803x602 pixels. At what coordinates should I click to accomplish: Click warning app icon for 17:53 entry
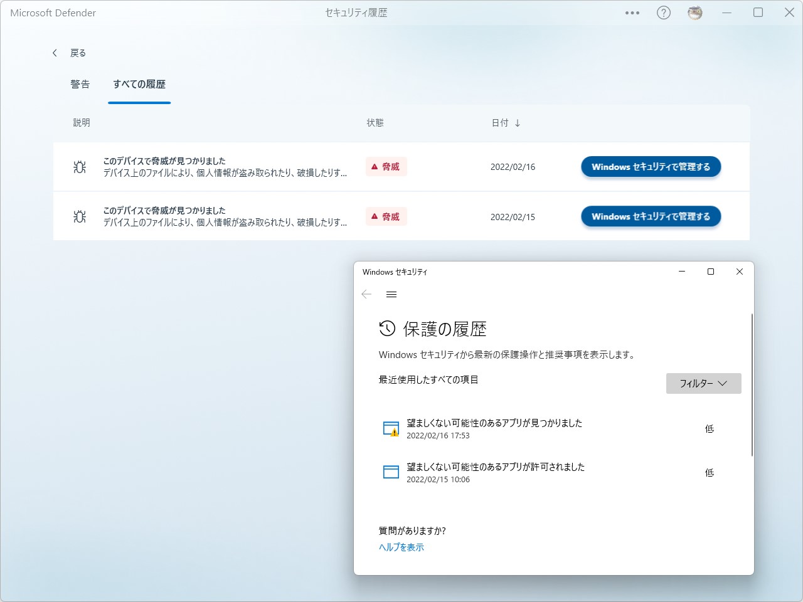click(391, 429)
